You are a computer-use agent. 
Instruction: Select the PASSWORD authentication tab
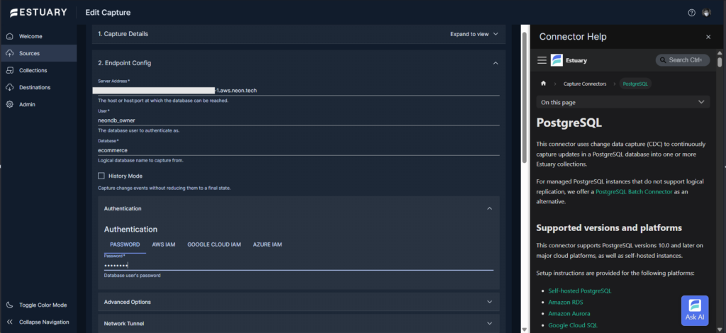point(125,244)
